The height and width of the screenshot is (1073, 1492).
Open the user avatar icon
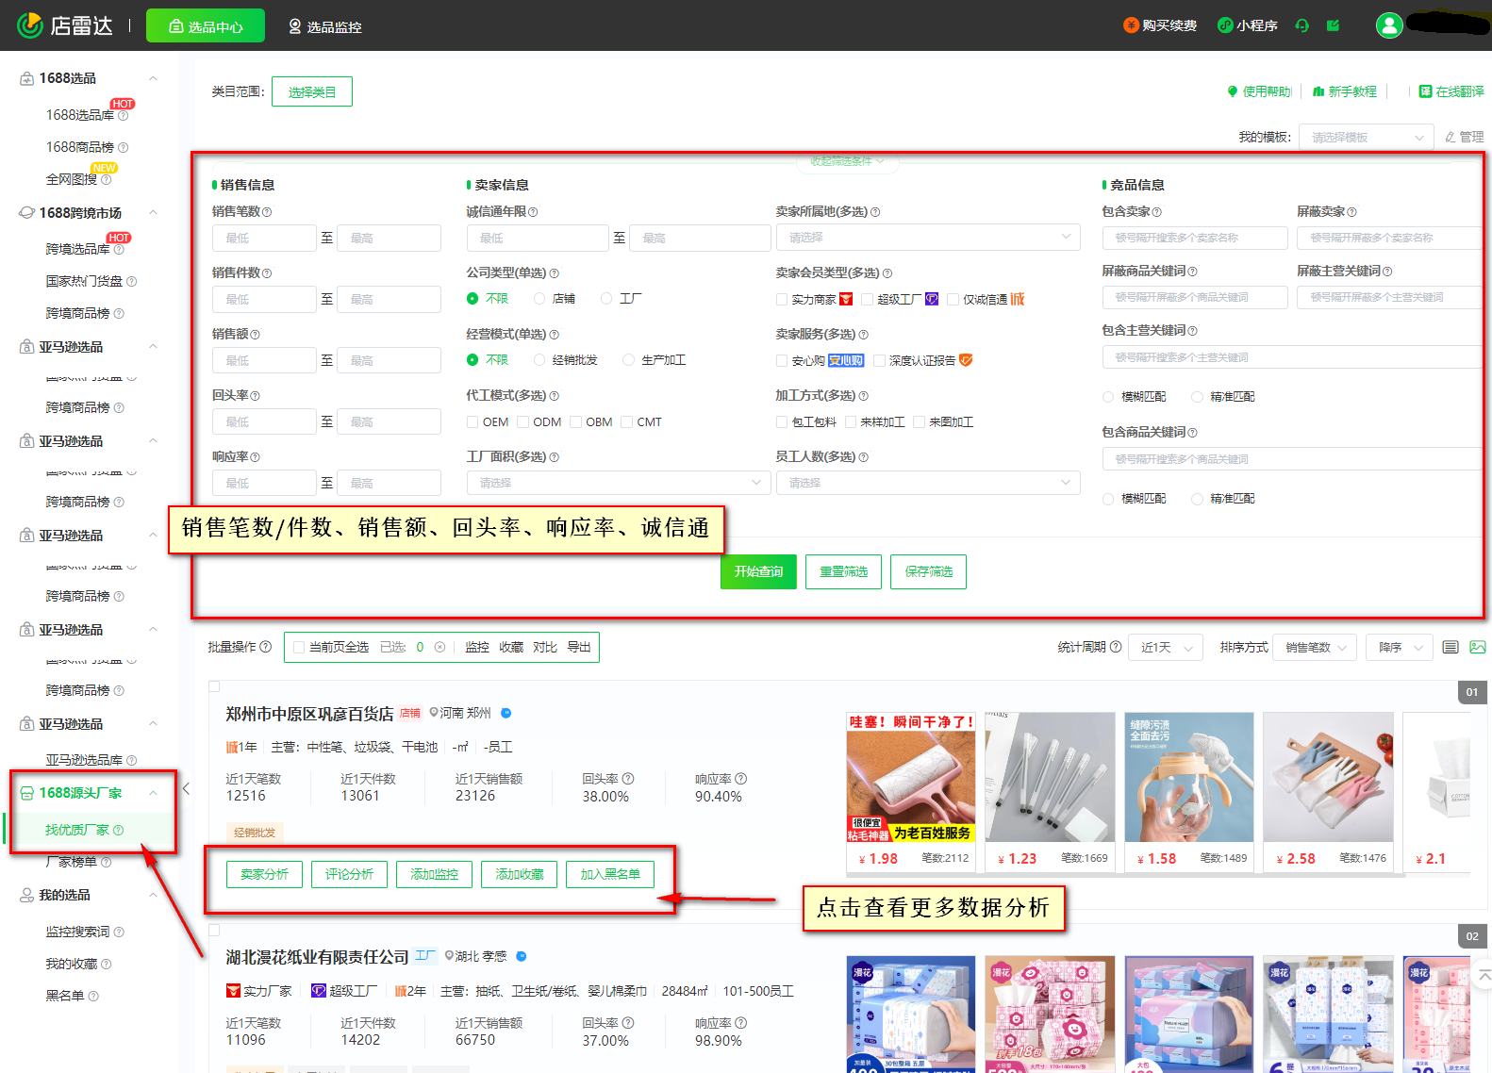tap(1389, 25)
